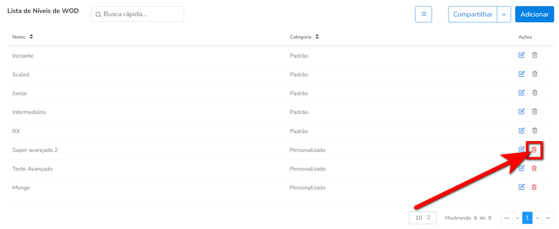Image resolution: width=559 pixels, height=229 pixels.
Task: Click the Adicionar button
Action: pyautogui.click(x=534, y=14)
